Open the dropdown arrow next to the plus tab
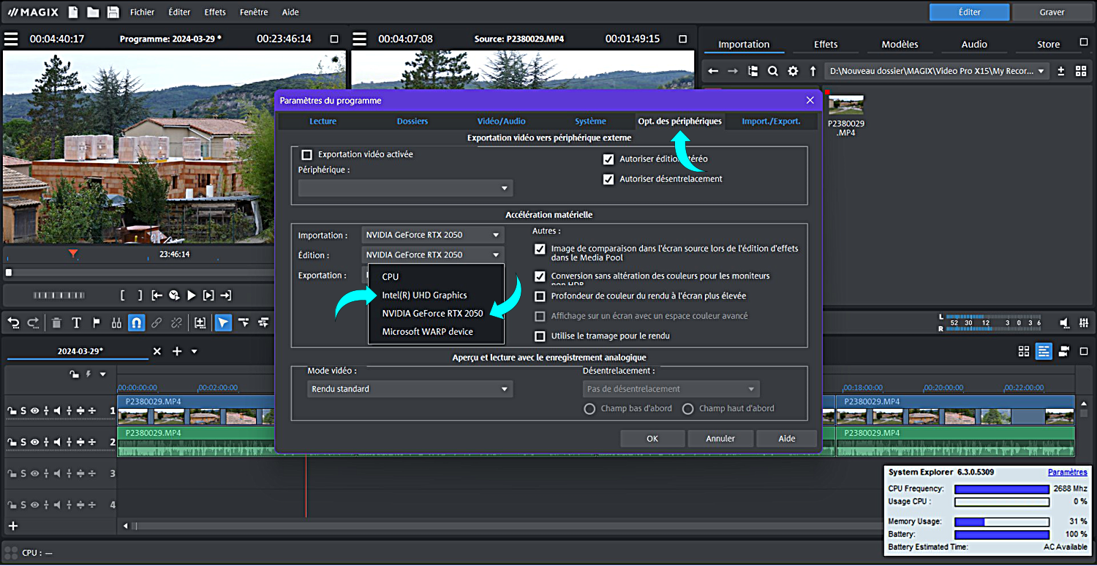1097x566 pixels. [194, 352]
